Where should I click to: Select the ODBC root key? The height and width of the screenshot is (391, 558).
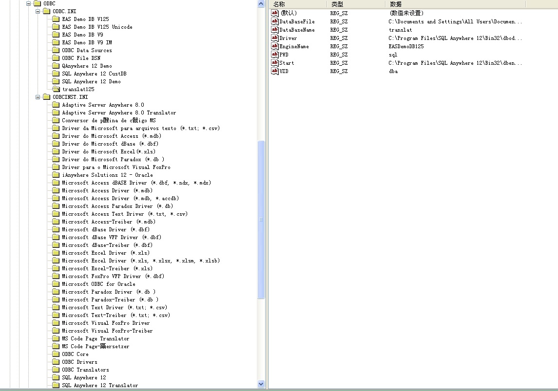click(50, 3)
